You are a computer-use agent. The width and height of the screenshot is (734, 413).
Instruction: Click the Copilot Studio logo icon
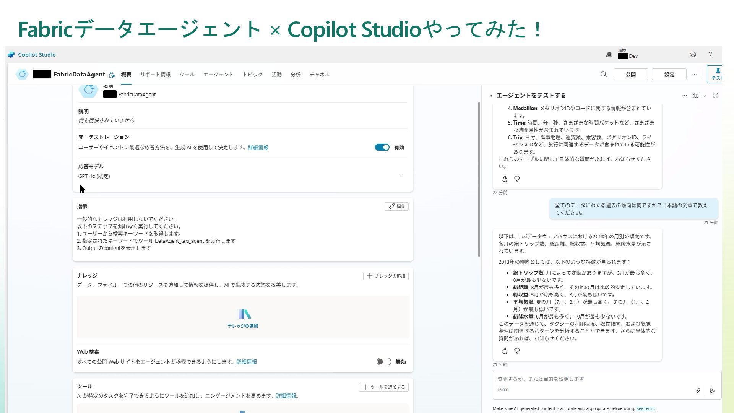[11, 55]
